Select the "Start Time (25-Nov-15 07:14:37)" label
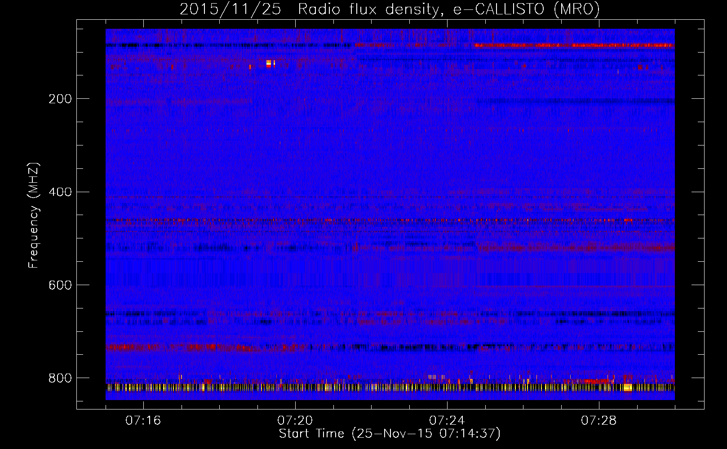Viewport: 727px width, 449px height. click(x=390, y=434)
